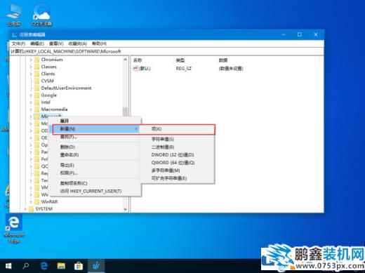Image resolution: width=365 pixels, height=273 pixels.
Task: Create a new 可扩充字符串值(E)
Action: tap(169, 178)
